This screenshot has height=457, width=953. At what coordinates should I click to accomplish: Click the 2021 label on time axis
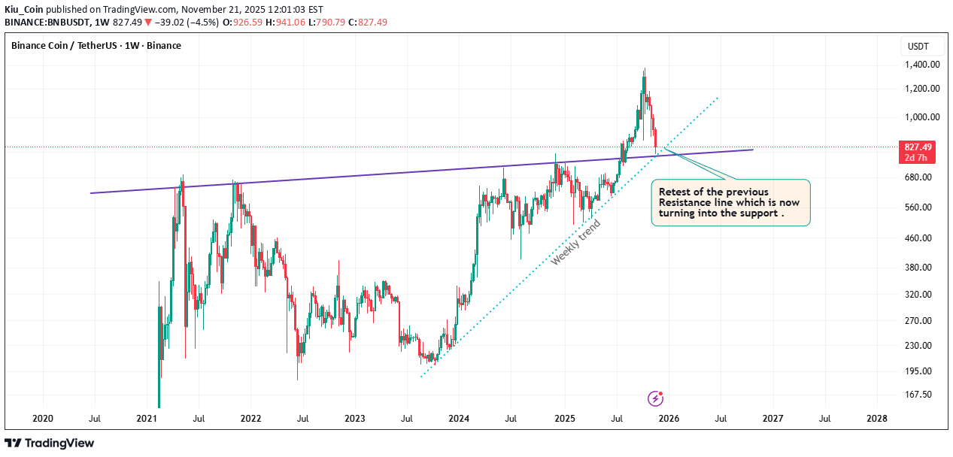(x=147, y=418)
